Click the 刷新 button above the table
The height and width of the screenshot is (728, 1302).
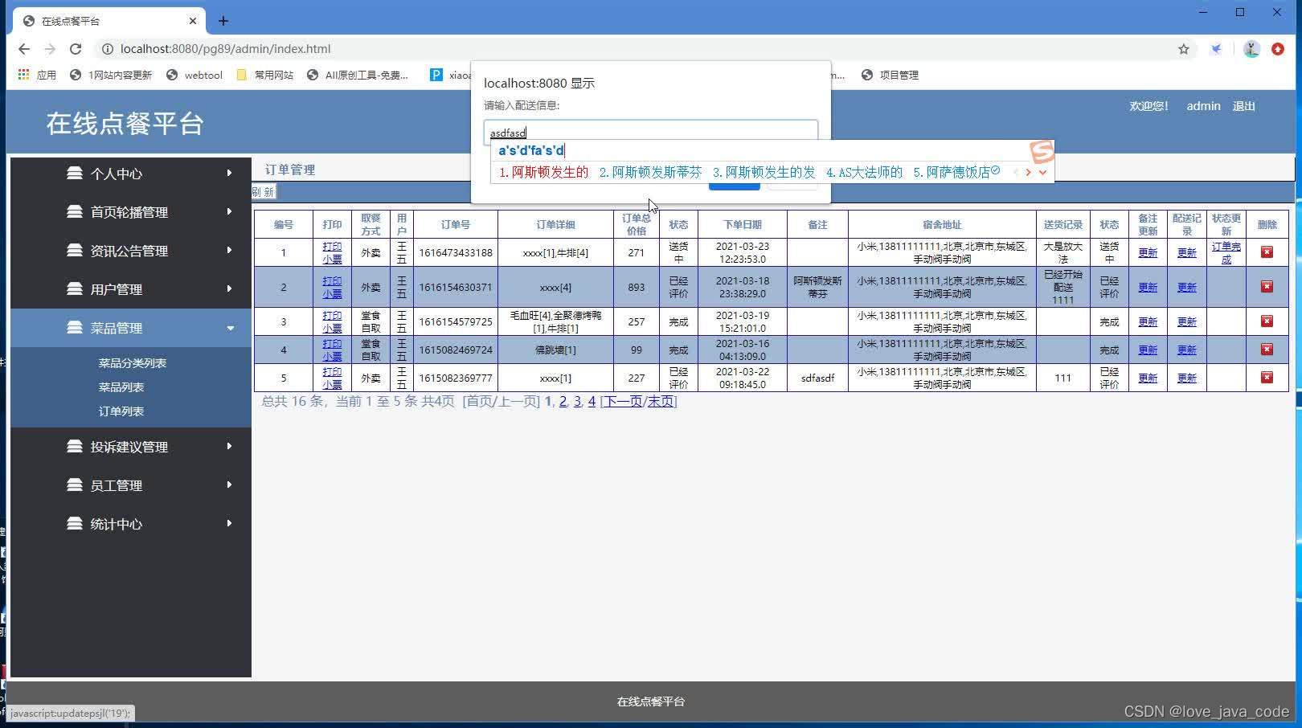tap(265, 192)
